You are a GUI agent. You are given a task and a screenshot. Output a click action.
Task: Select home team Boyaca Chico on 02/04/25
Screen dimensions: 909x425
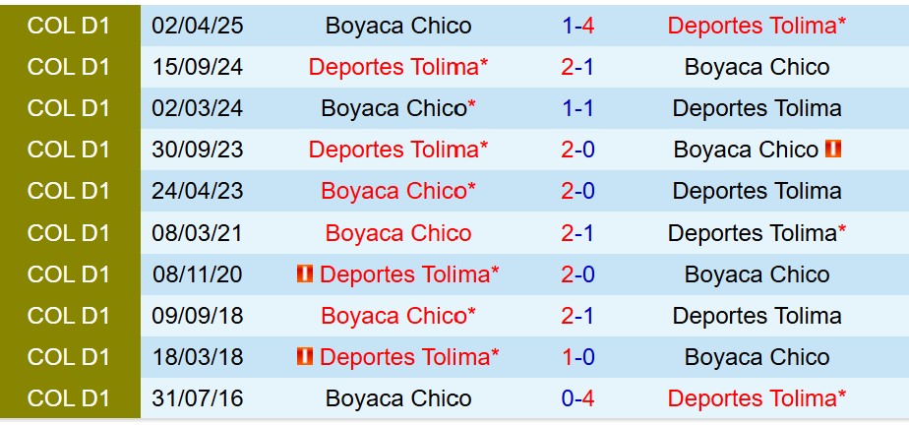coord(398,26)
